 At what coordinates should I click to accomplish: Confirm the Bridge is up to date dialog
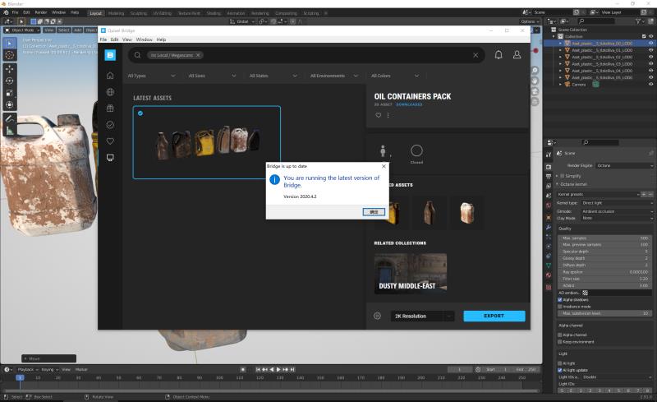[x=374, y=212]
